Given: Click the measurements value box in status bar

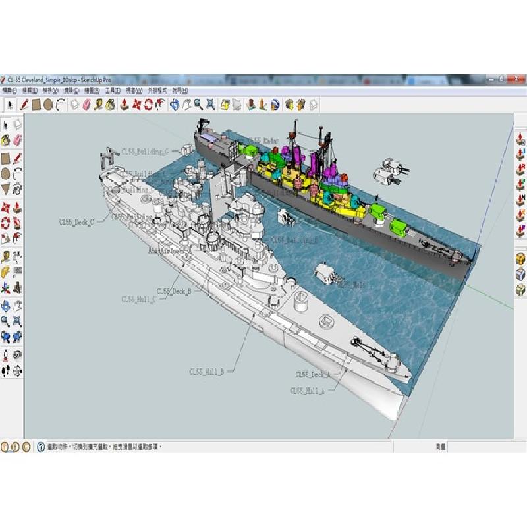Looking at the screenshot, I should tap(486, 447).
